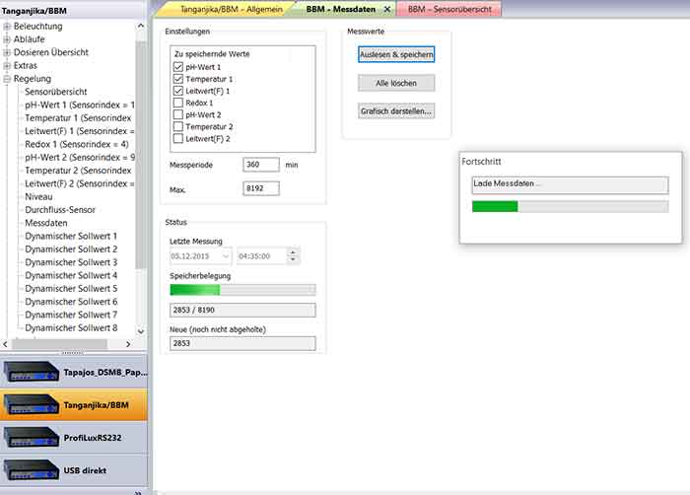Image resolution: width=690 pixels, height=495 pixels.
Task: Expand the Dosieren Übersicht node
Action: click(x=8, y=52)
